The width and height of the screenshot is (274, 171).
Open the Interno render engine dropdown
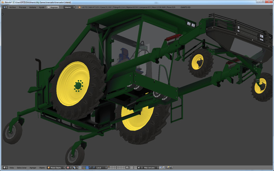69,7
